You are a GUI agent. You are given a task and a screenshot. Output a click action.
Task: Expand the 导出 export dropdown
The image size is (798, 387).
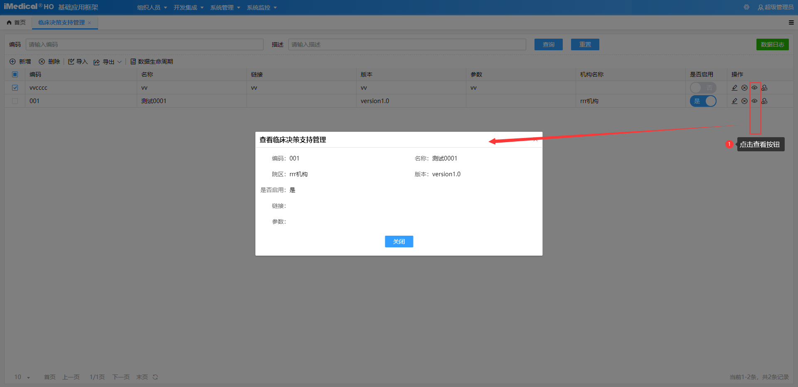click(108, 62)
